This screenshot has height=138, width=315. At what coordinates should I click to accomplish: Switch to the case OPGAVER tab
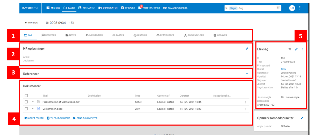point(220,35)
